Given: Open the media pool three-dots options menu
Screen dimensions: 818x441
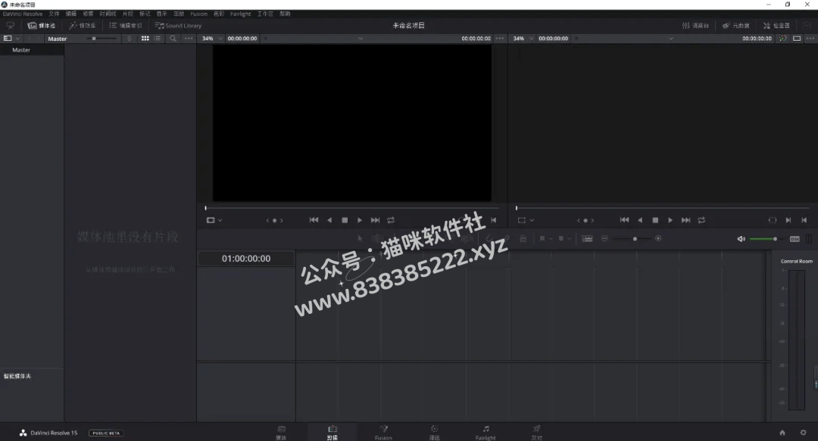Looking at the screenshot, I should [x=189, y=39].
